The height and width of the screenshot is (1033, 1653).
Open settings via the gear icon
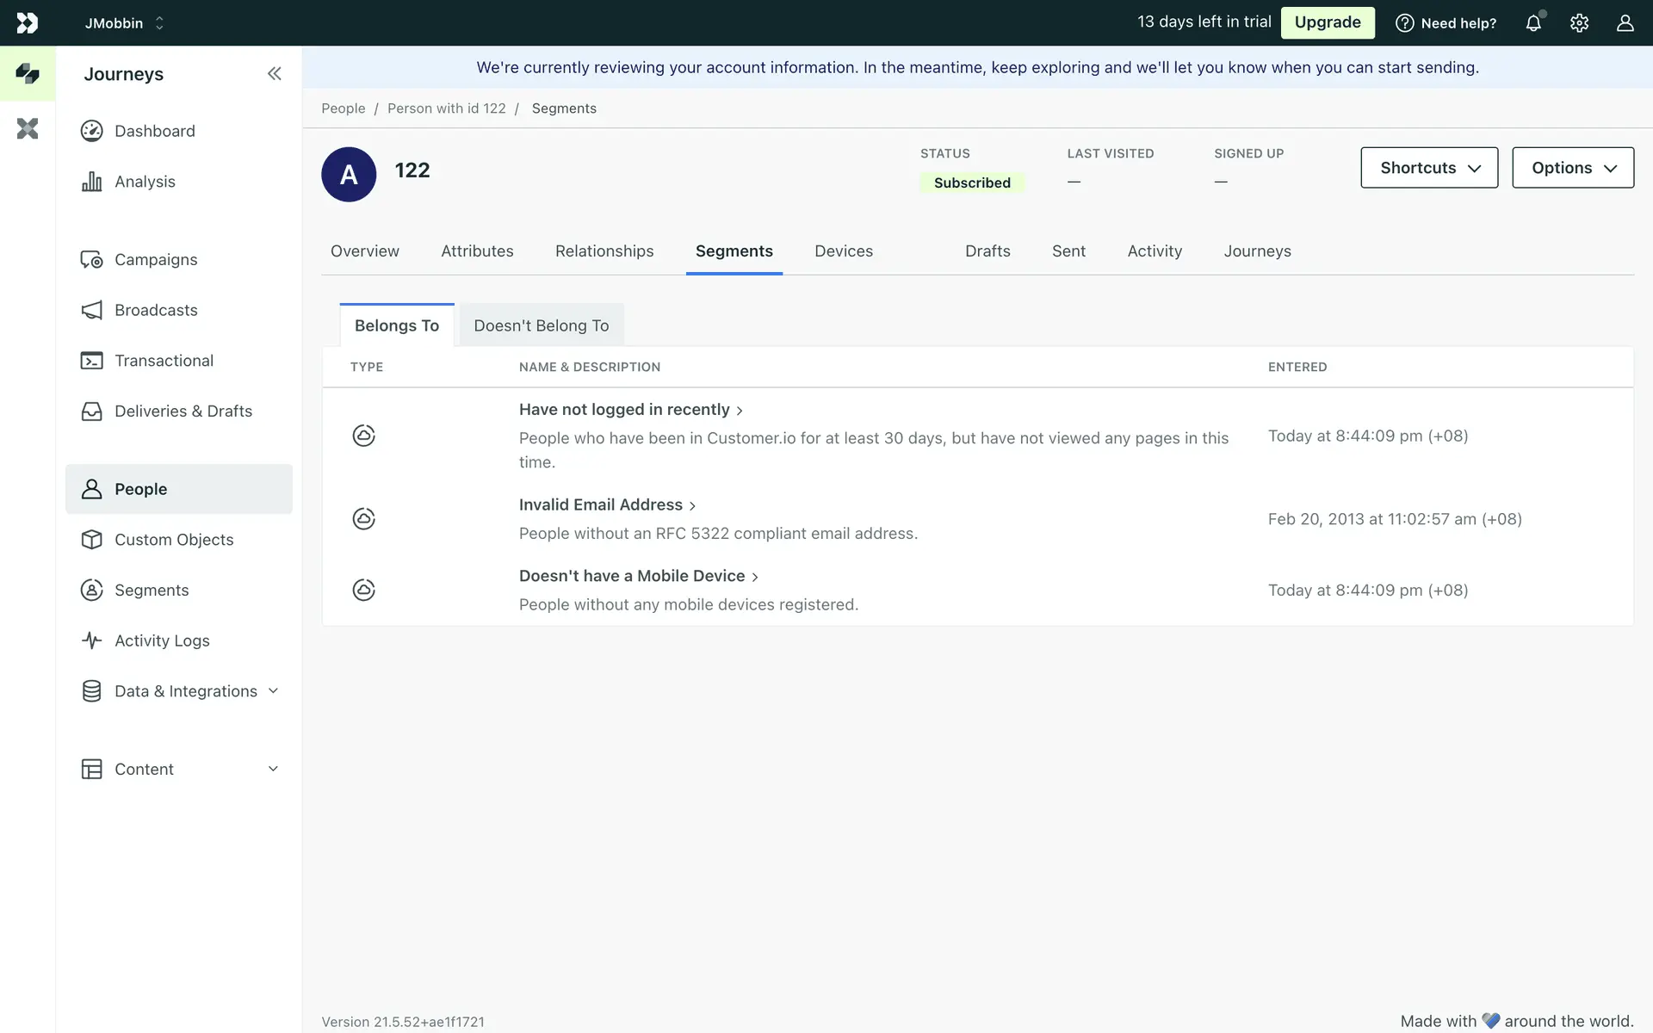coord(1579,23)
